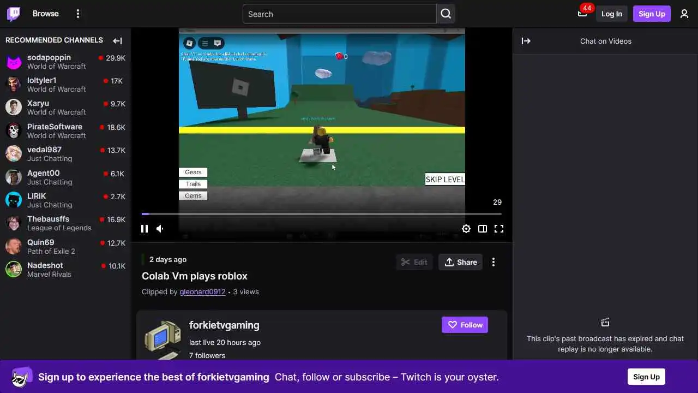Click the disabled Edit clip button
Image resolution: width=698 pixels, height=393 pixels.
(414, 262)
